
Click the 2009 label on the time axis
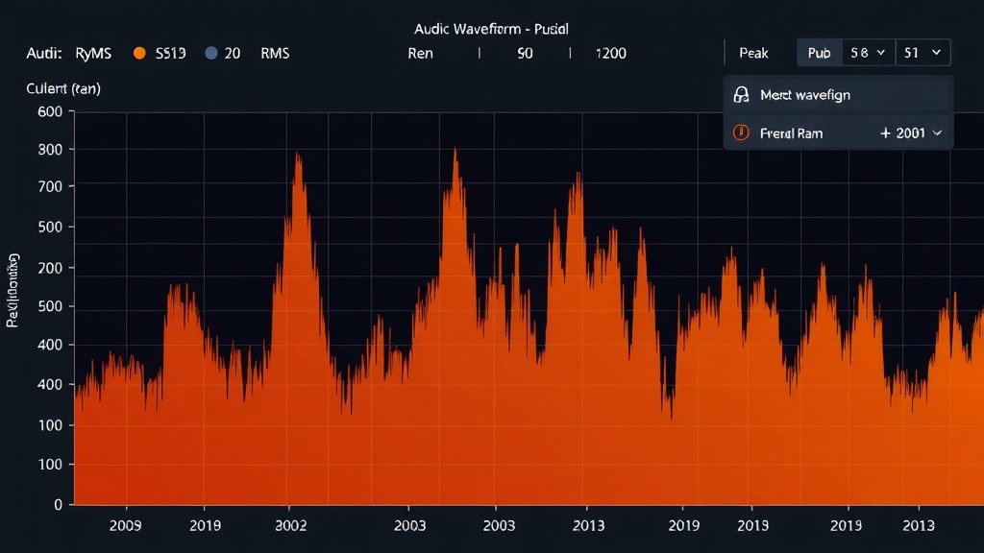[x=126, y=525]
